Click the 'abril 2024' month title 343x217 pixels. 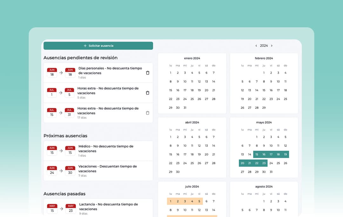[x=192, y=122]
